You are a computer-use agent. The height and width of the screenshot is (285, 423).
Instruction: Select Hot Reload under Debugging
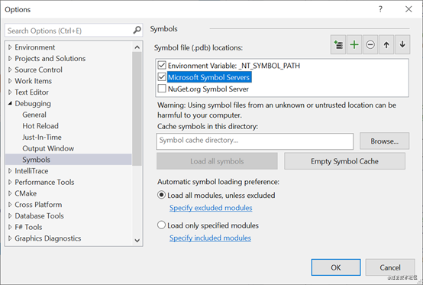[x=40, y=126]
